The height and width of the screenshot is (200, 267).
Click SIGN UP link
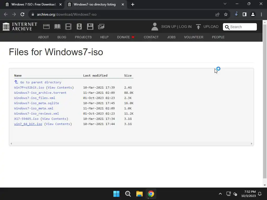tap(169, 27)
